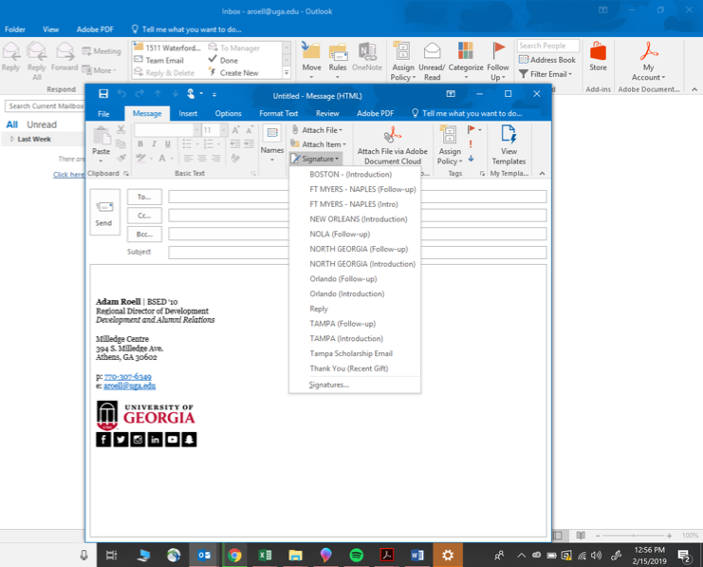Select FT MYERS - NAPLES (Follow-up) signature

tap(362, 189)
